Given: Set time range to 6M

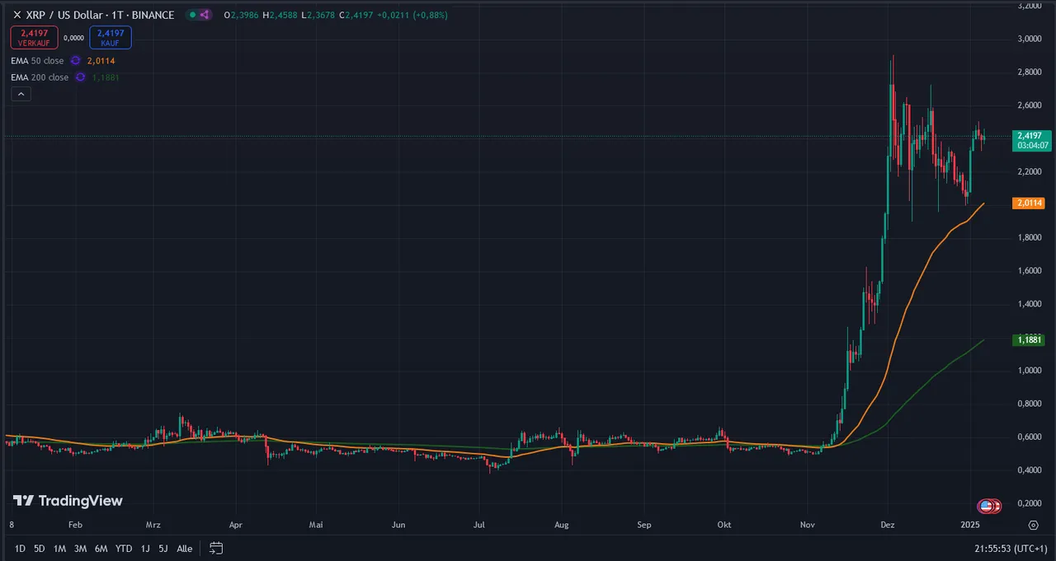Looking at the screenshot, I should (x=101, y=549).
